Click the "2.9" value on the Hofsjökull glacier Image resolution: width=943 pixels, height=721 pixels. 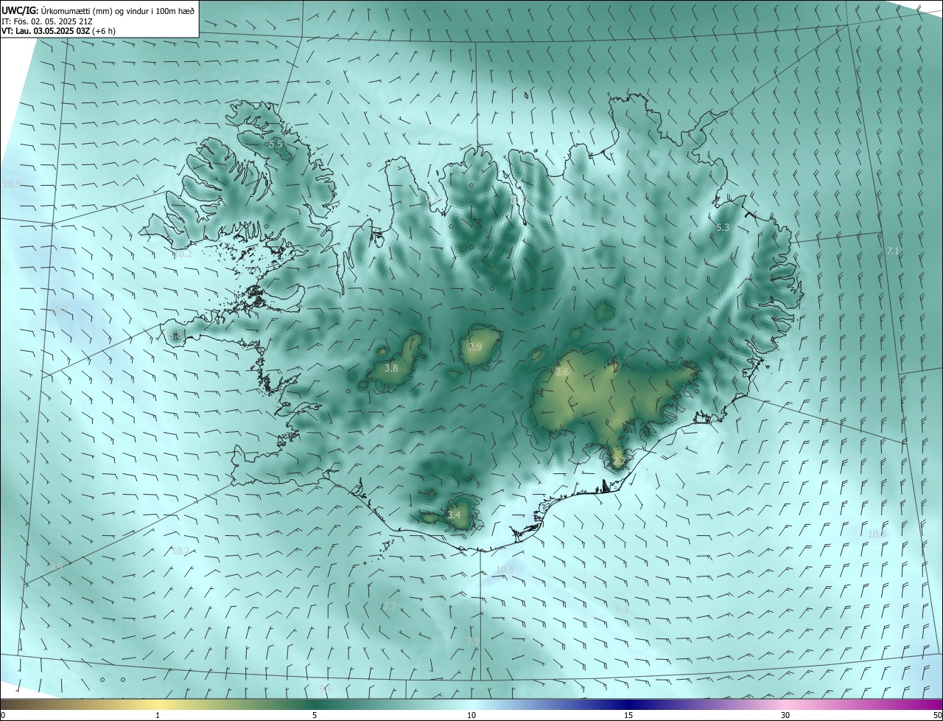click(475, 346)
